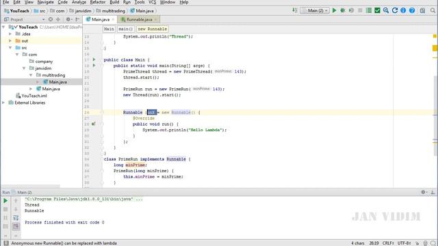438x246 pixels.
Task: Click CRLF line separator in status bar
Action: 388,243
